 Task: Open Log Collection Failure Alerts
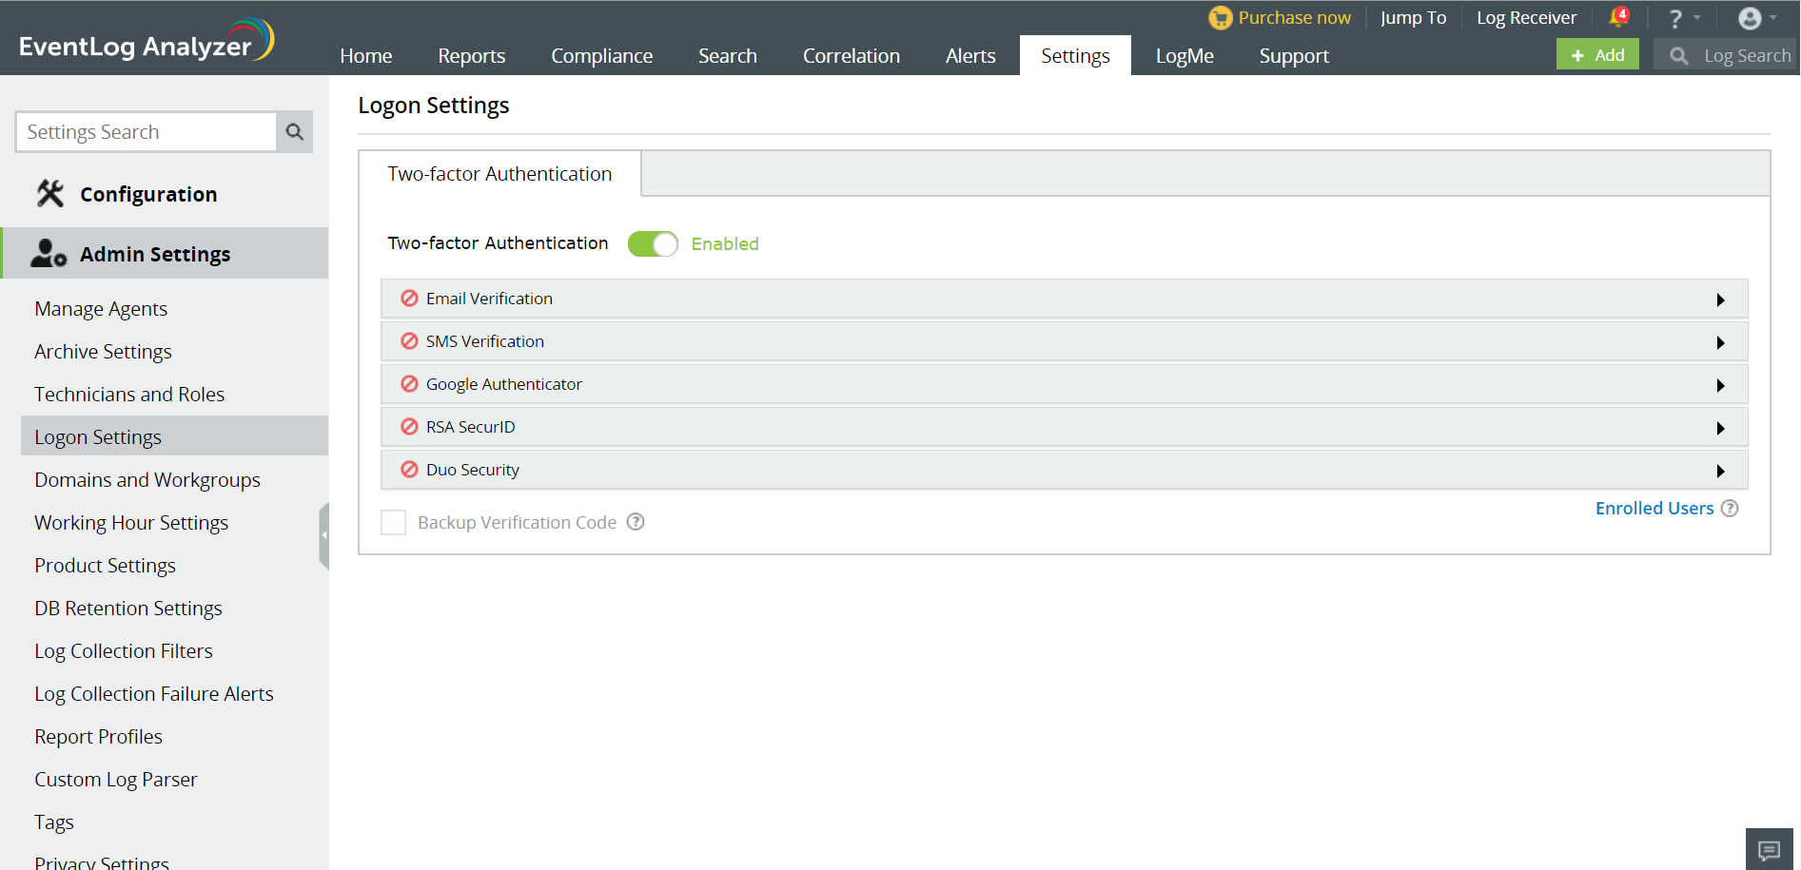pos(154,694)
